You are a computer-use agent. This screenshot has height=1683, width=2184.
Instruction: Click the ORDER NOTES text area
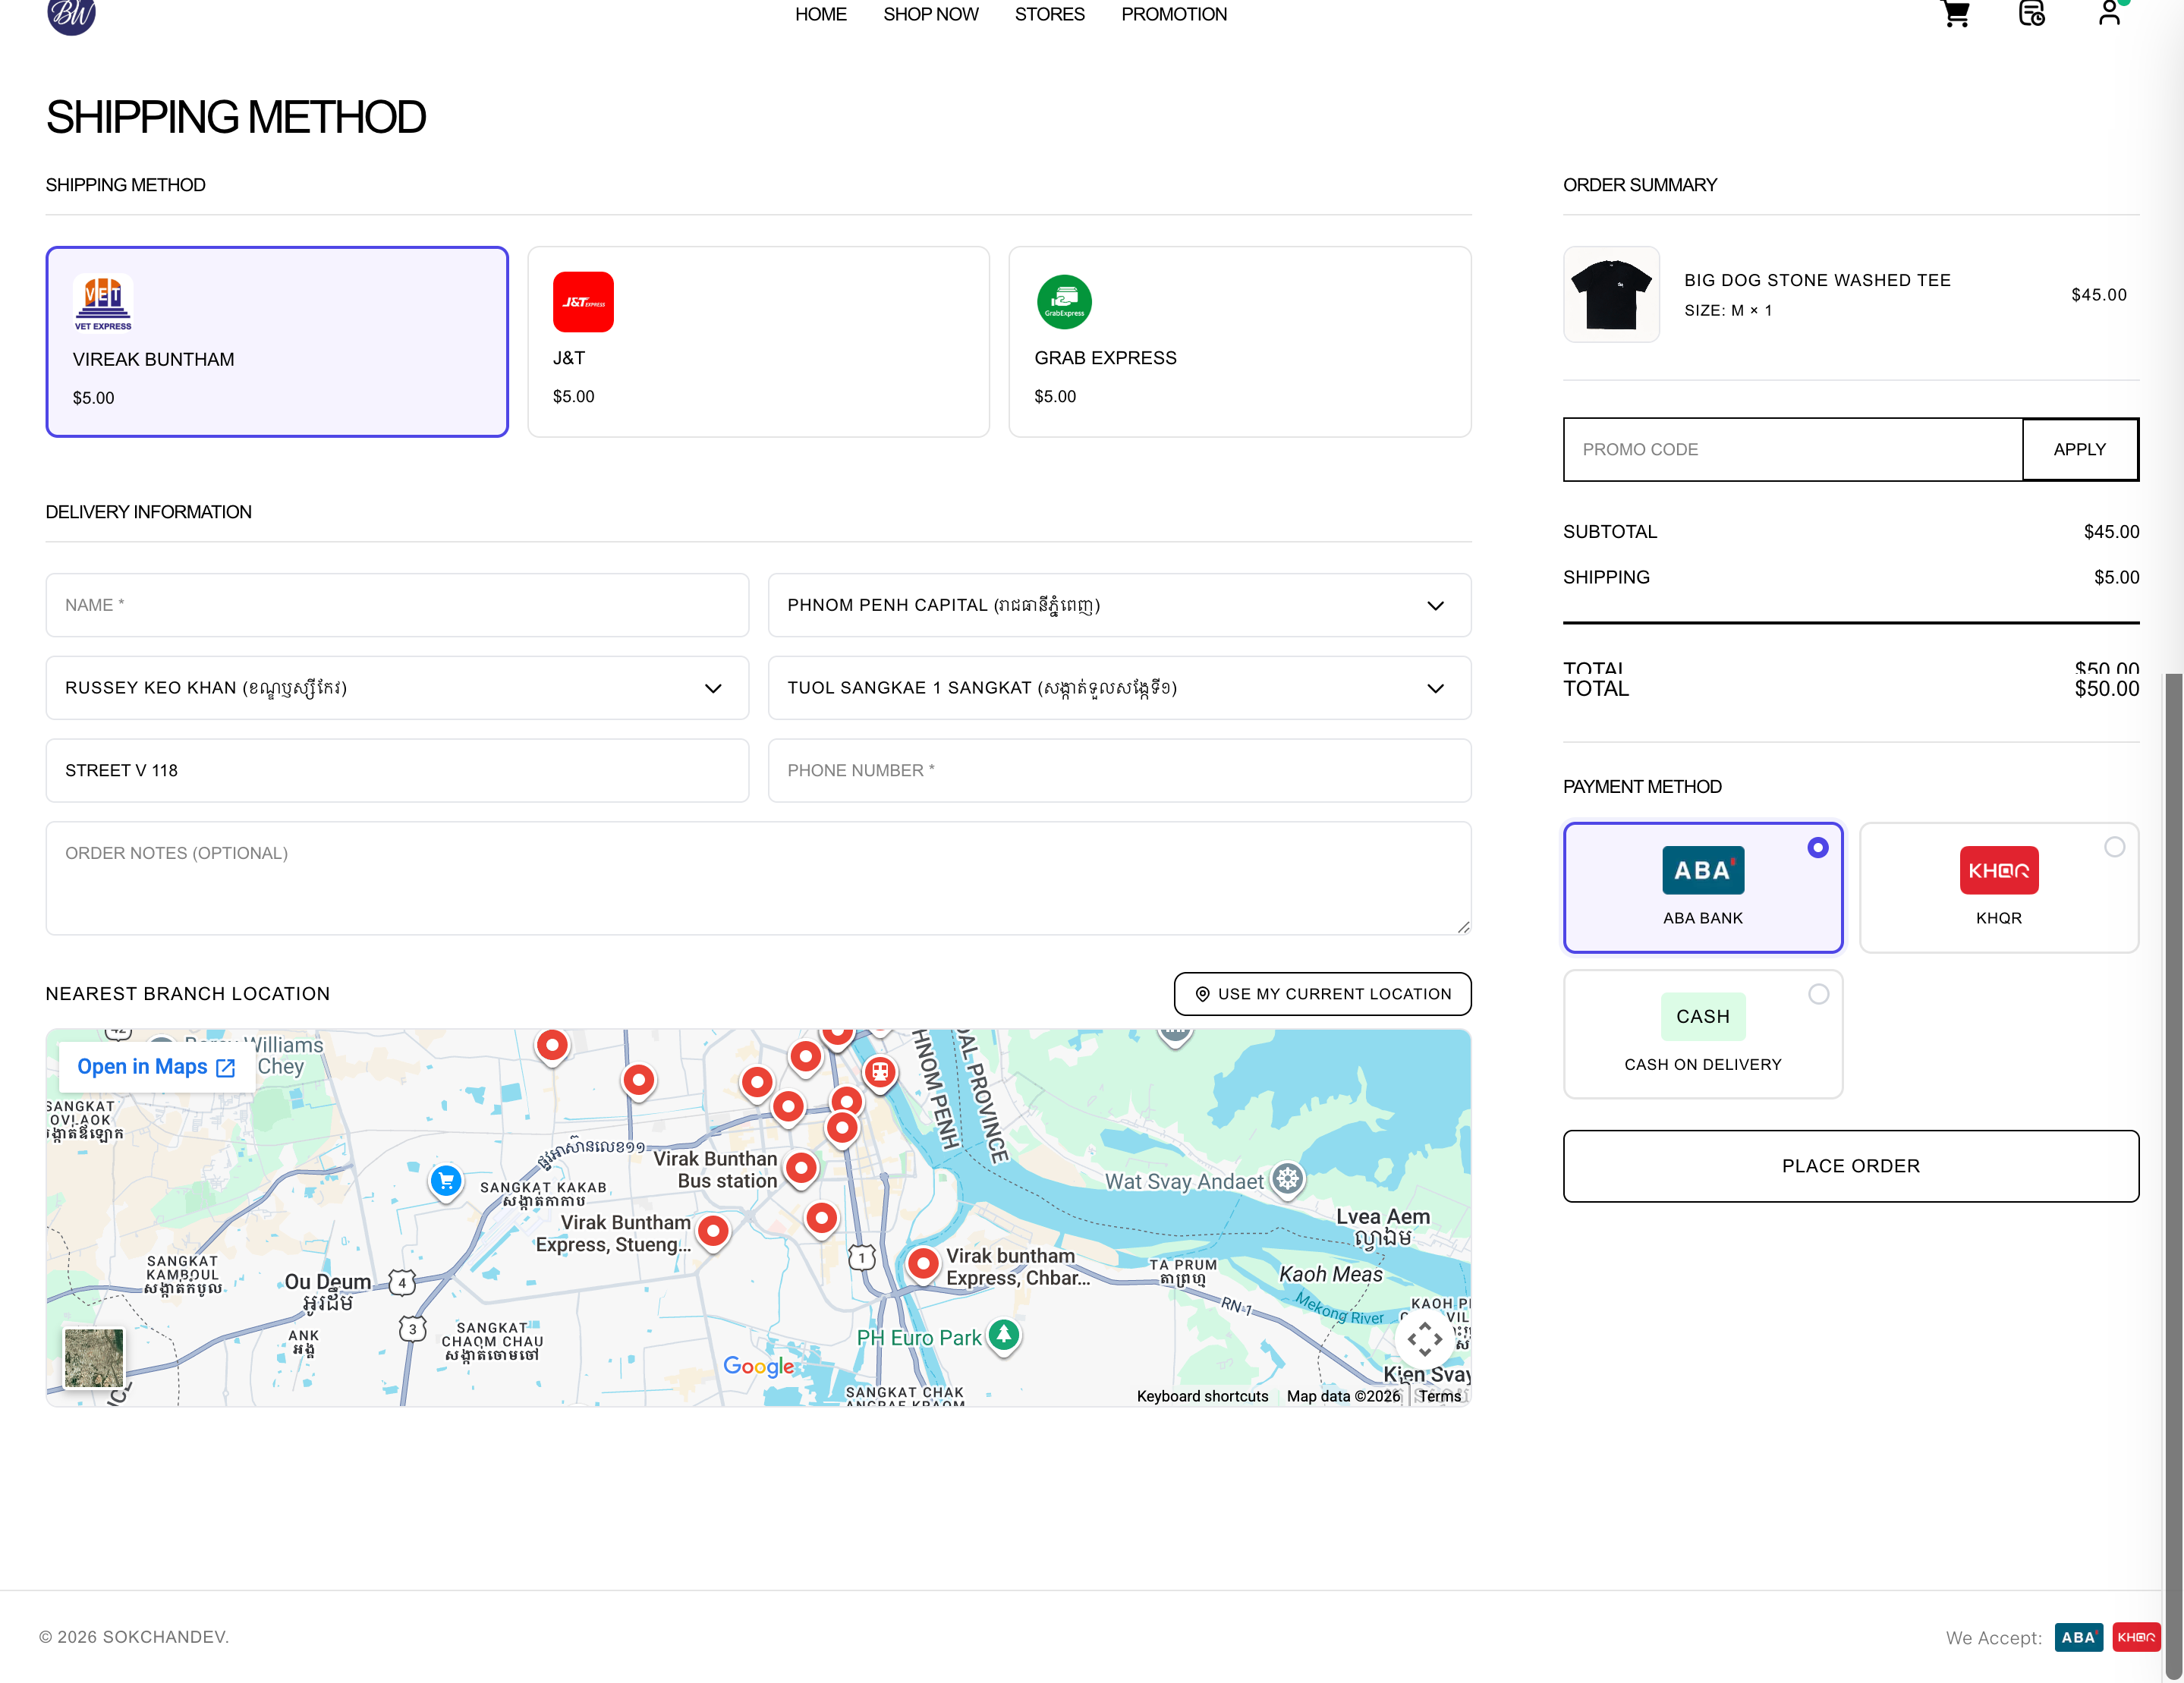coord(758,879)
